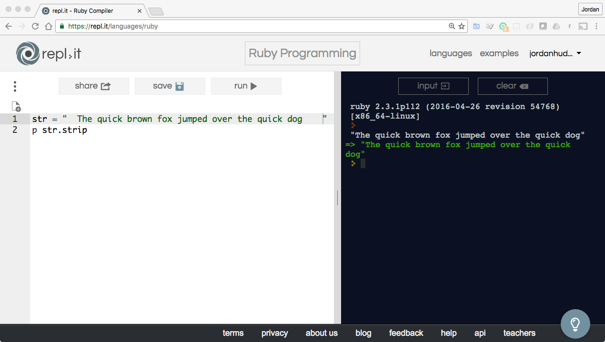
Task: Open the help footer link
Action: [x=449, y=333]
